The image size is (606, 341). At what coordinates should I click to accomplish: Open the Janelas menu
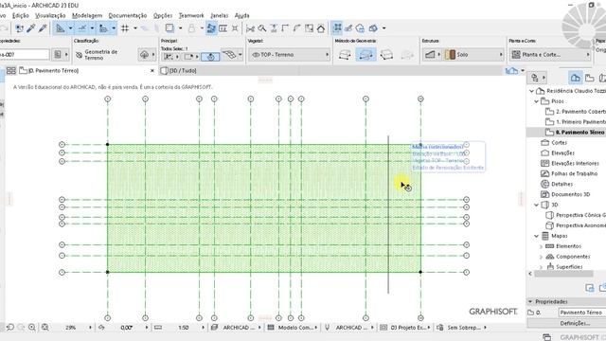219,15
